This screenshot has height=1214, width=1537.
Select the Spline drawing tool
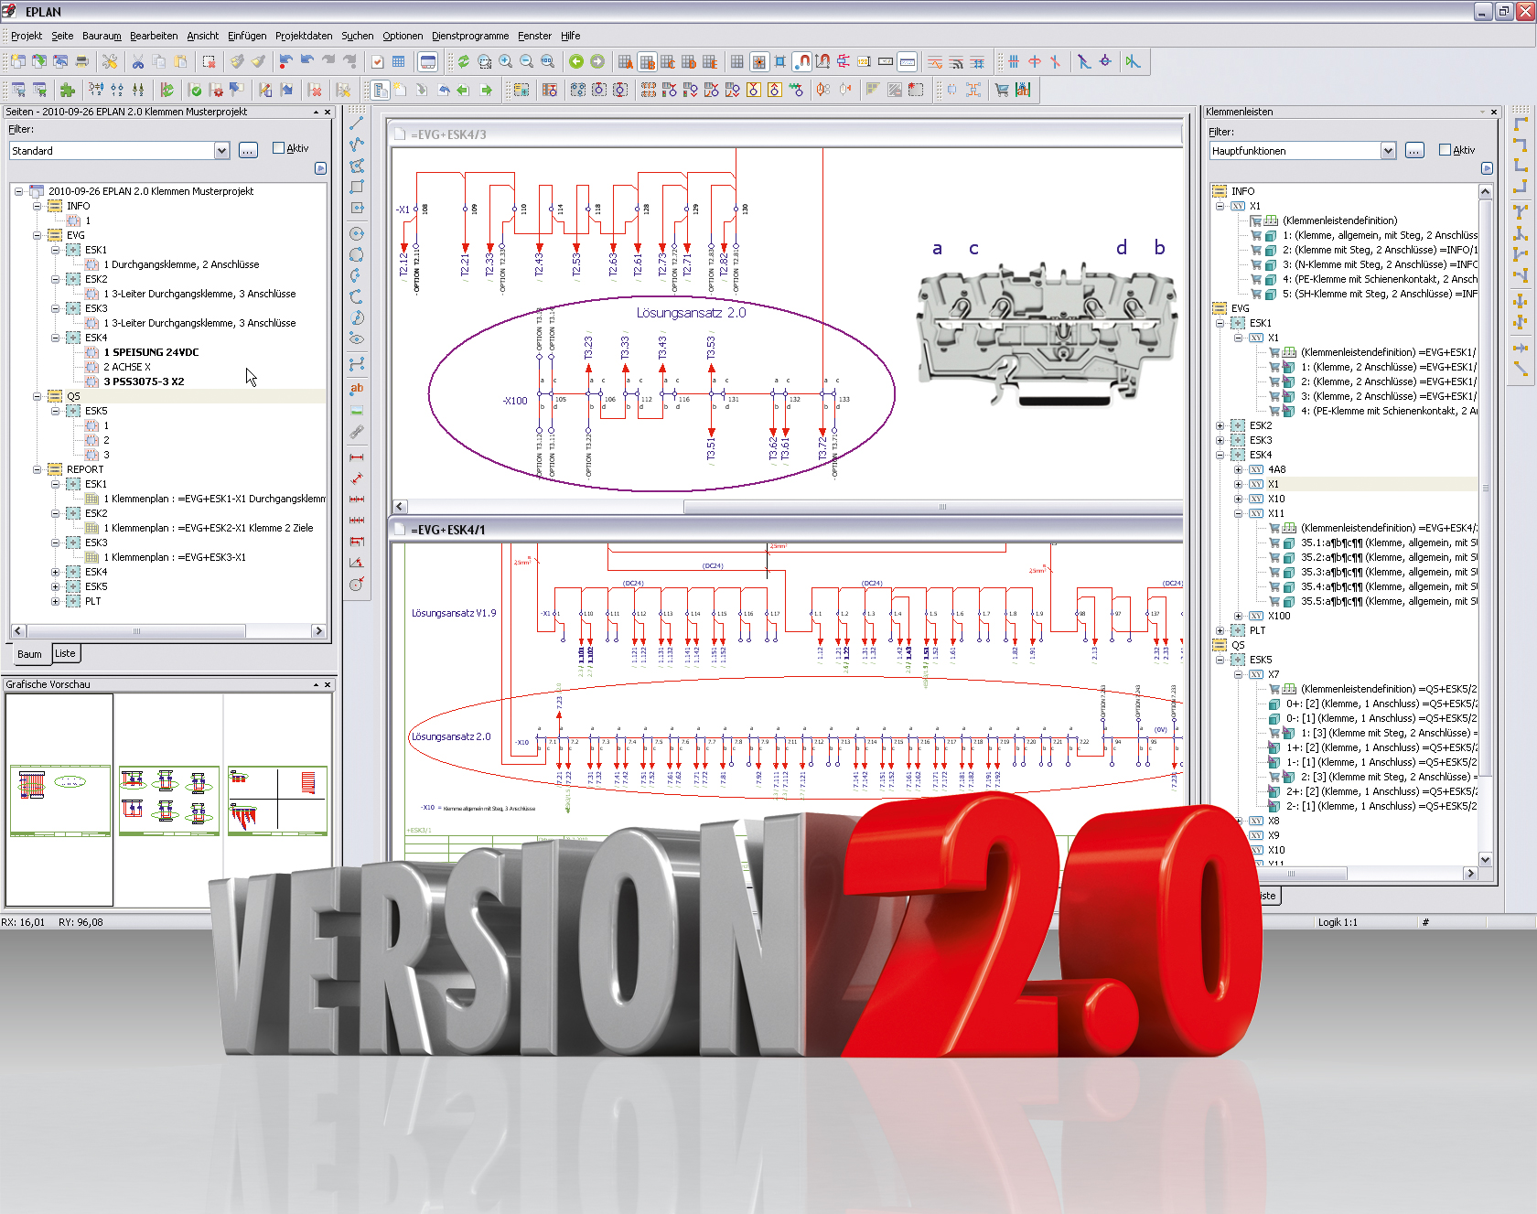(357, 363)
